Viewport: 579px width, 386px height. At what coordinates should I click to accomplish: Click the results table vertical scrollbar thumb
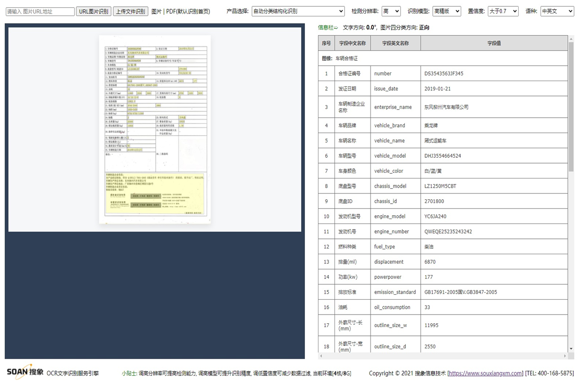[x=571, y=106]
